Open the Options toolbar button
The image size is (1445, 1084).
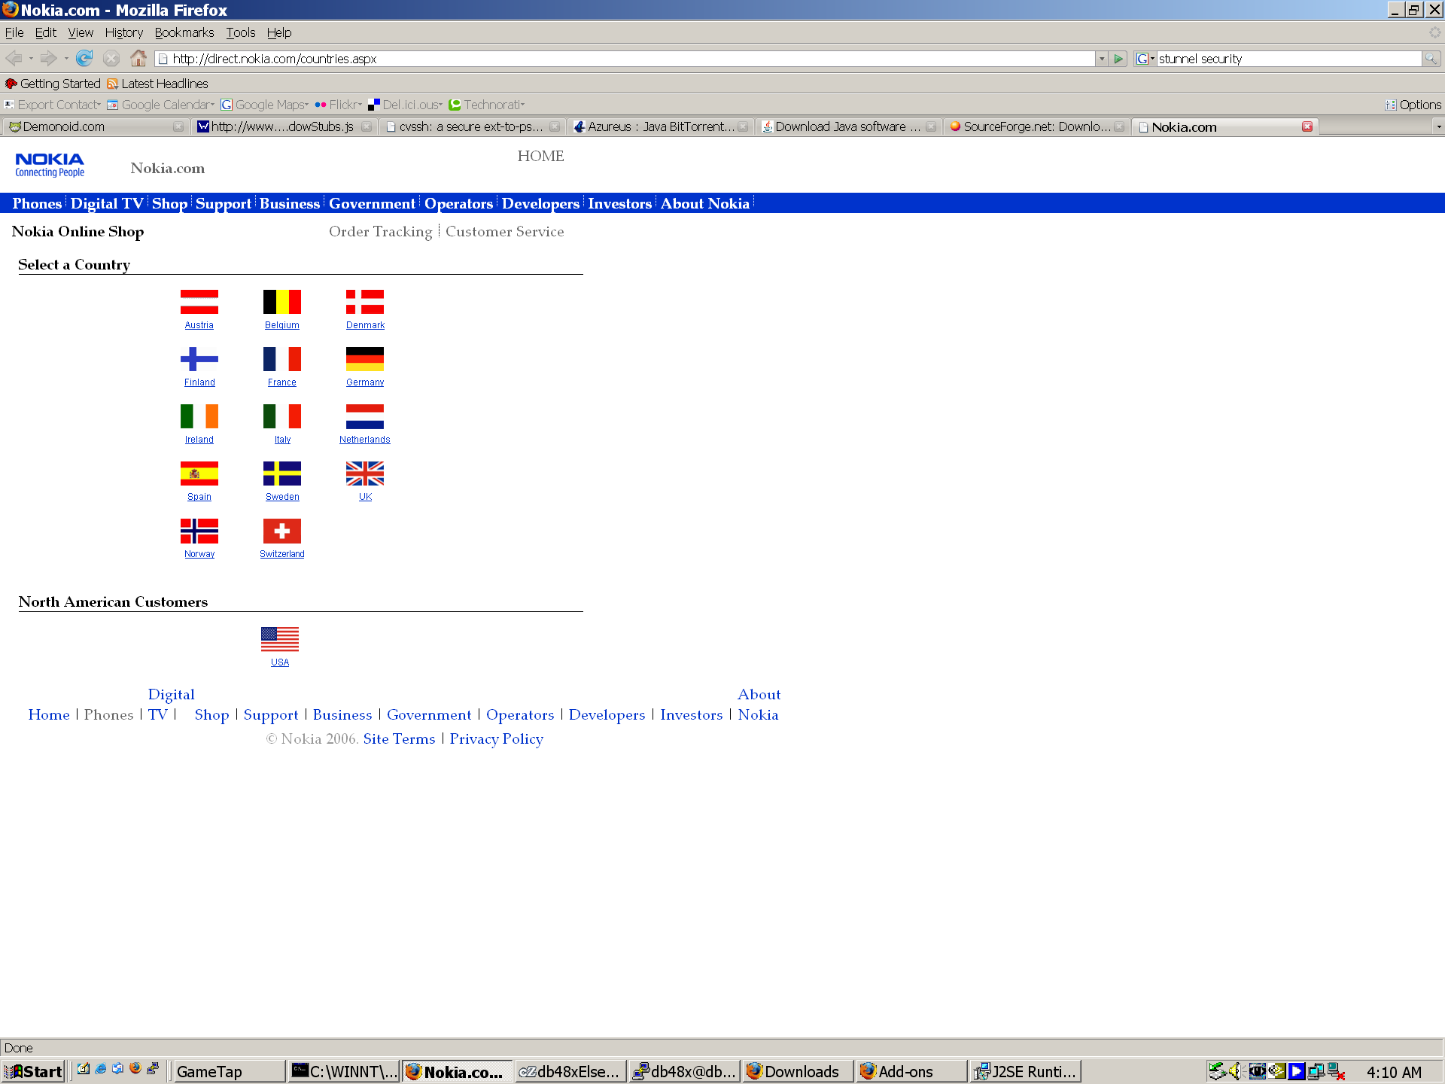coord(1413,105)
